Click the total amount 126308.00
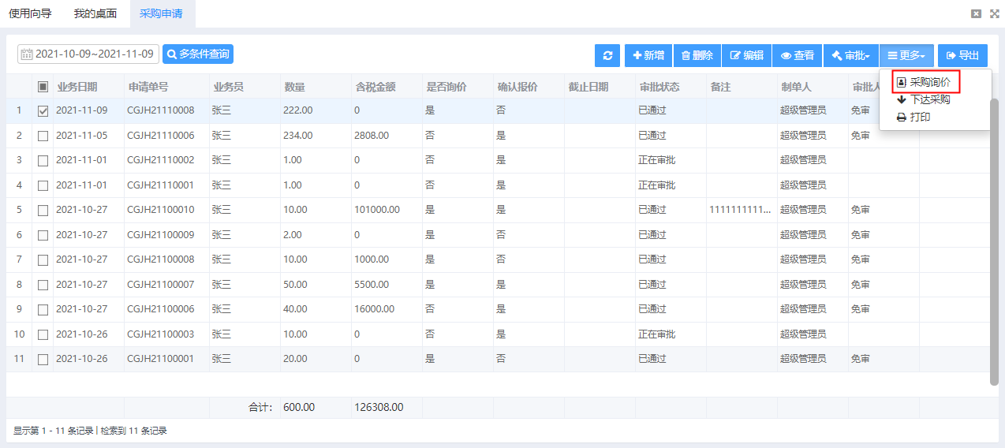The image size is (1005, 448). tap(379, 408)
